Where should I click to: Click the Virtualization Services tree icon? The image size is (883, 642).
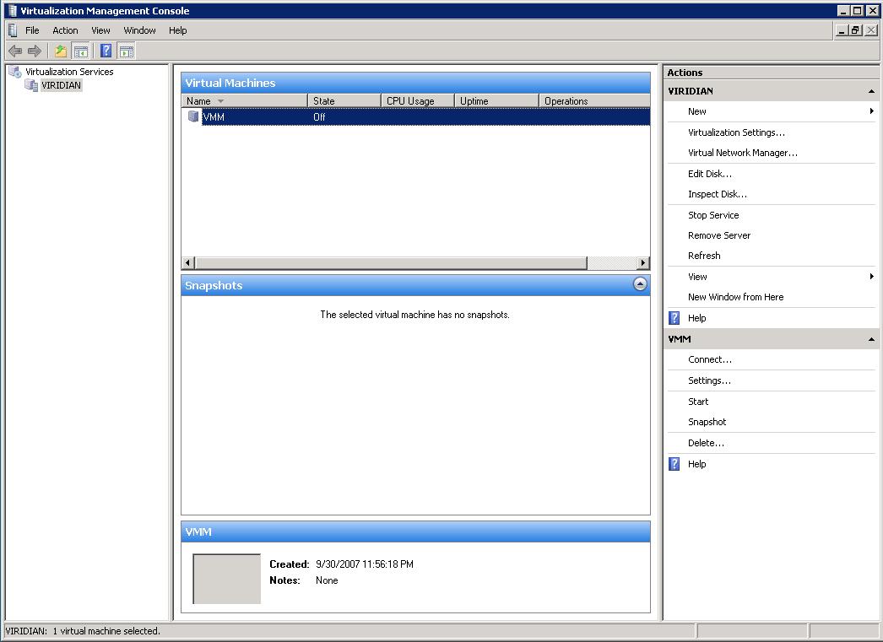(14, 72)
